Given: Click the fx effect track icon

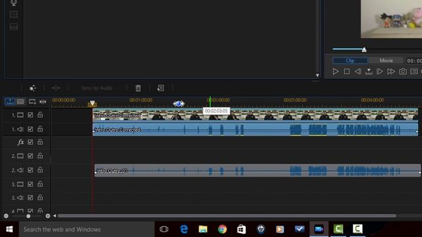Looking at the screenshot, I should point(20,142).
